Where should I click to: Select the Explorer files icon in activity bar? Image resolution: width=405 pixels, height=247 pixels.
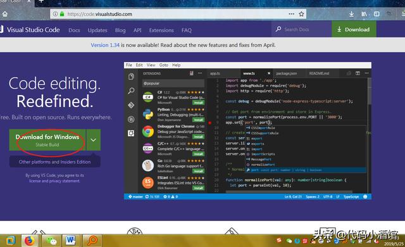pyautogui.click(x=131, y=77)
